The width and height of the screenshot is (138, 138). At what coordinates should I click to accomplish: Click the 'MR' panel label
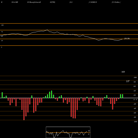click(123, 72)
